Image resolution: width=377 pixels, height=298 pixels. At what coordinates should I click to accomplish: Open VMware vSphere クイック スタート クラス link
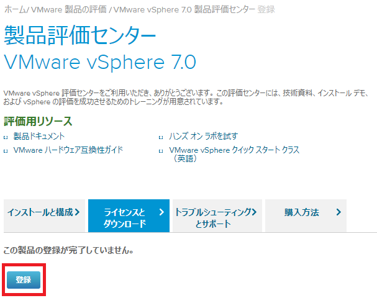[234, 154]
